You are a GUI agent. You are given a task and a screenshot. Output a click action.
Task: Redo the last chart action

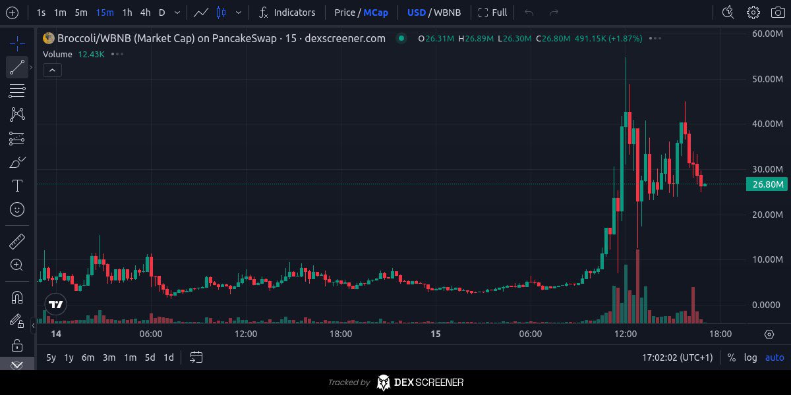coord(554,13)
